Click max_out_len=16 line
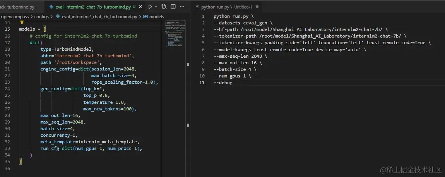445x177 pixels. pyautogui.click(x=60, y=117)
